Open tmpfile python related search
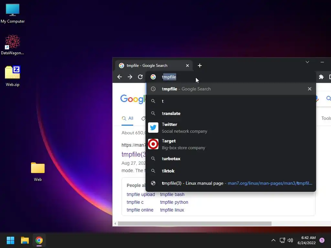The height and width of the screenshot is (248, 331). pos(174,202)
